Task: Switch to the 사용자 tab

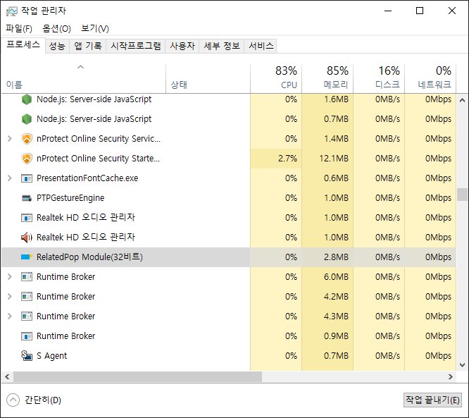Action: [x=182, y=46]
